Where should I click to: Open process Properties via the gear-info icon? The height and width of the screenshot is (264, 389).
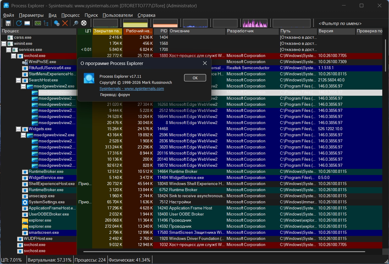(x=57, y=23)
